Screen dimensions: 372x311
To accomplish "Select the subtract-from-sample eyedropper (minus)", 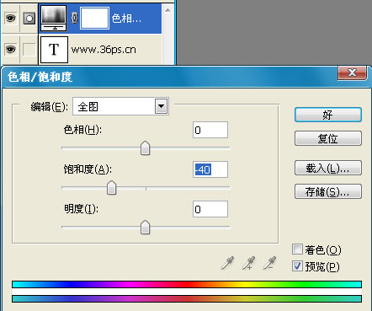I will tap(269, 263).
